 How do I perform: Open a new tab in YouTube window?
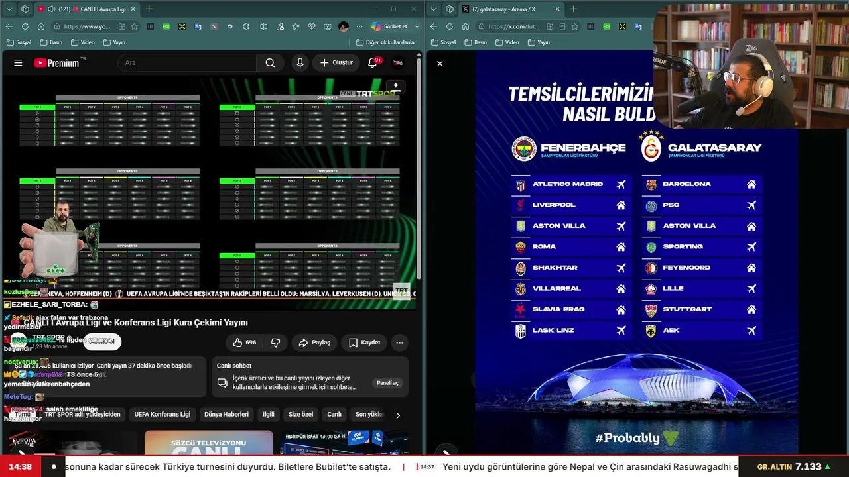pyautogui.click(x=149, y=9)
